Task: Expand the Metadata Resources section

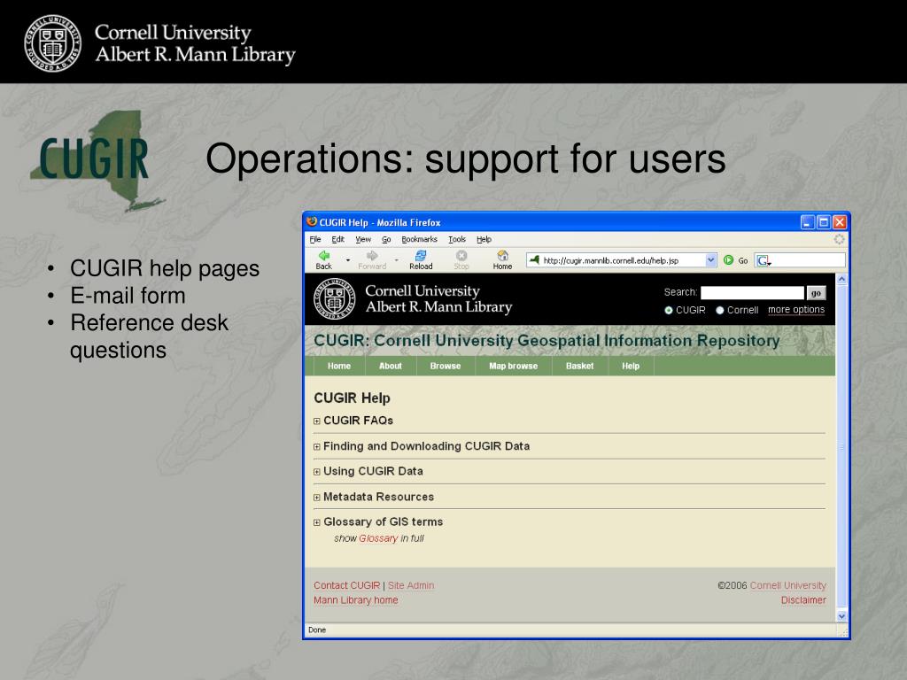Action: tap(316, 498)
